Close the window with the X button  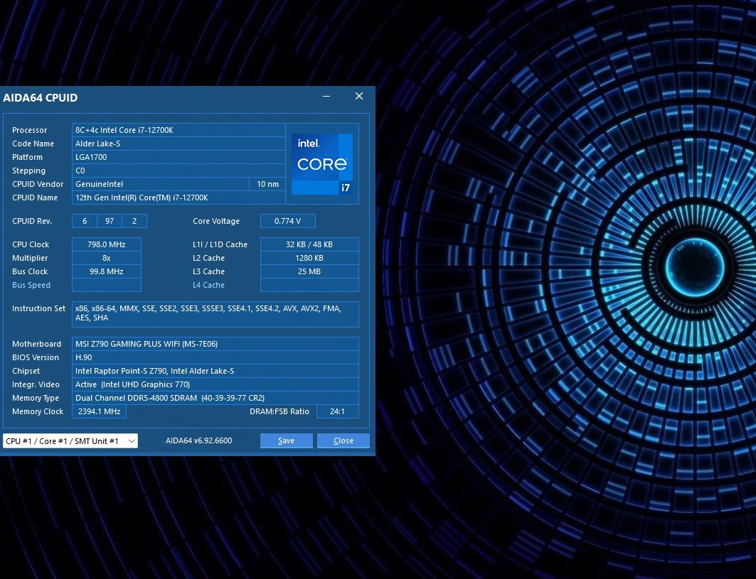point(359,97)
